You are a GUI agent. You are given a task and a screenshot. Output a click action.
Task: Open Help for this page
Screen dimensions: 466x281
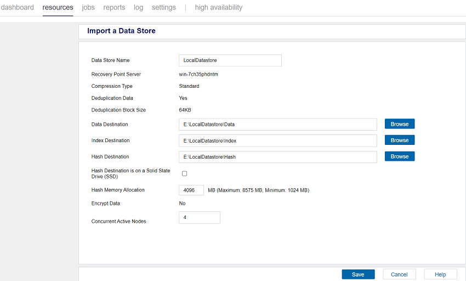440,274
